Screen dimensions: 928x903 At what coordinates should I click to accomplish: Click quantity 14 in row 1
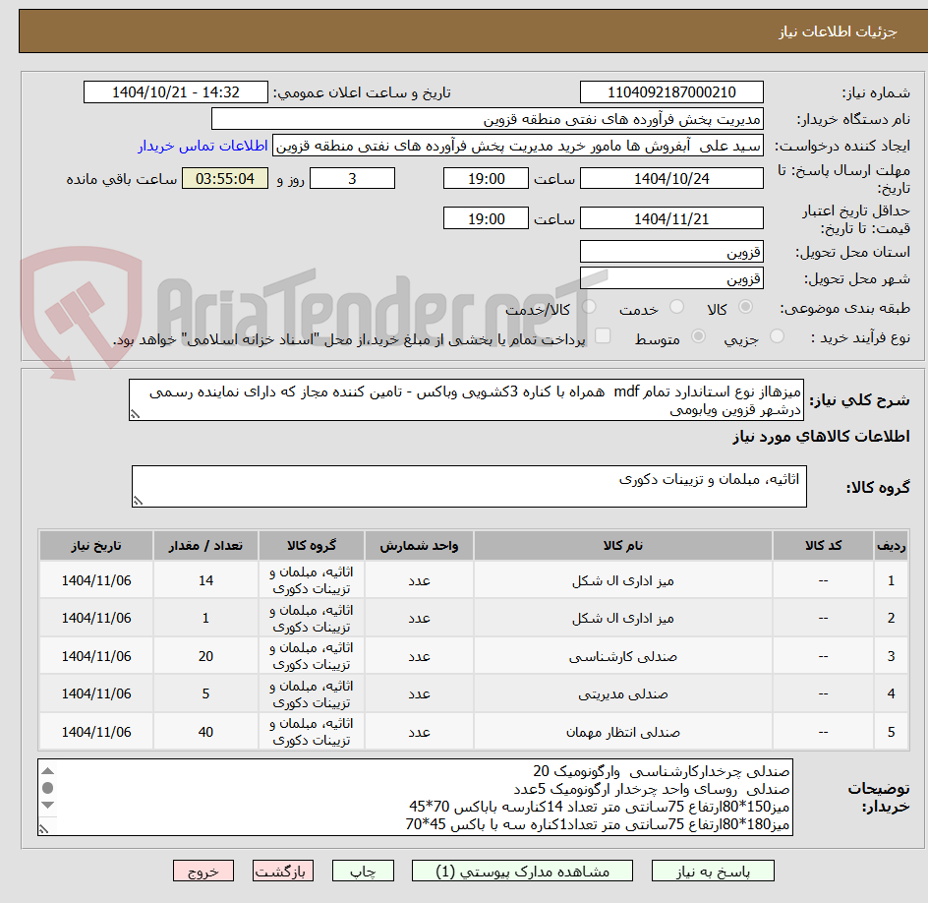coord(205,581)
